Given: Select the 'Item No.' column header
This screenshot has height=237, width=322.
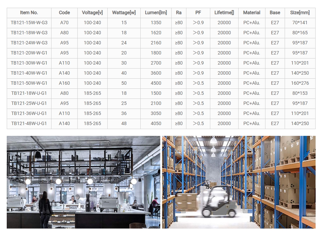Looking at the screenshot, I should click(x=29, y=13).
